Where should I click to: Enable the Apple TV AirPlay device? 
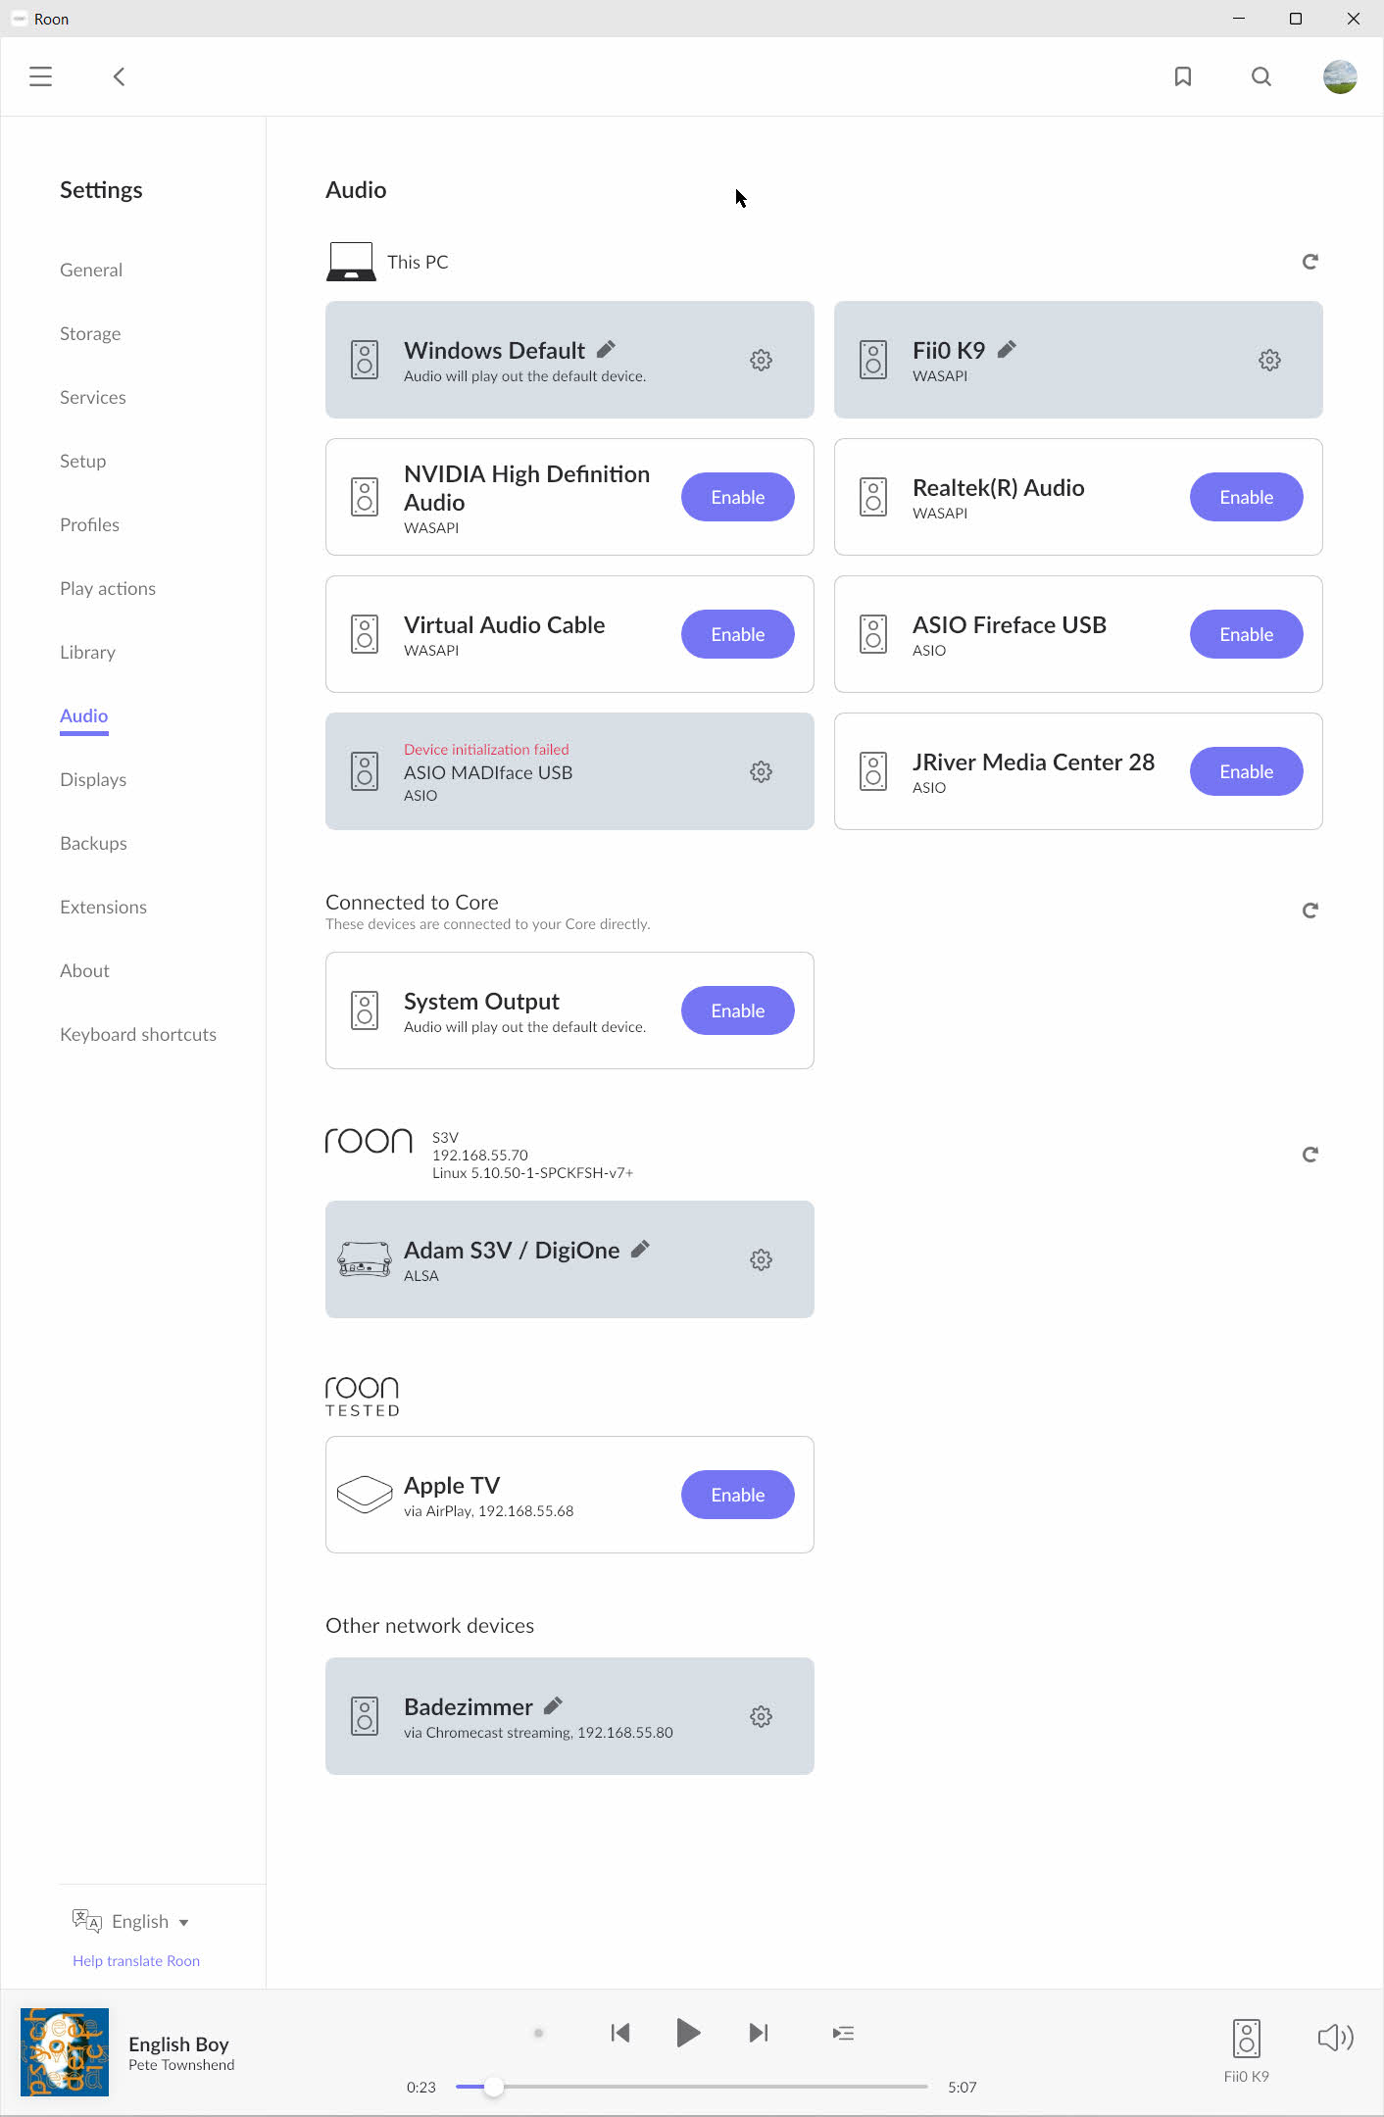737,1495
